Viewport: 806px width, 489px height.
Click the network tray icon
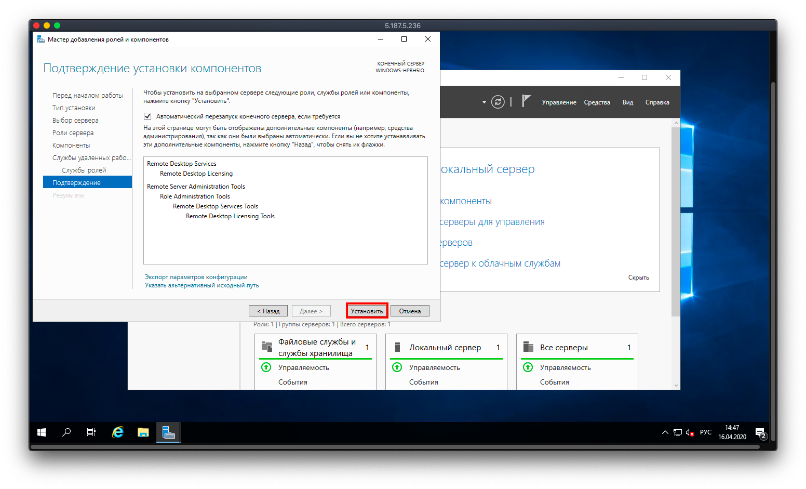pos(678,432)
